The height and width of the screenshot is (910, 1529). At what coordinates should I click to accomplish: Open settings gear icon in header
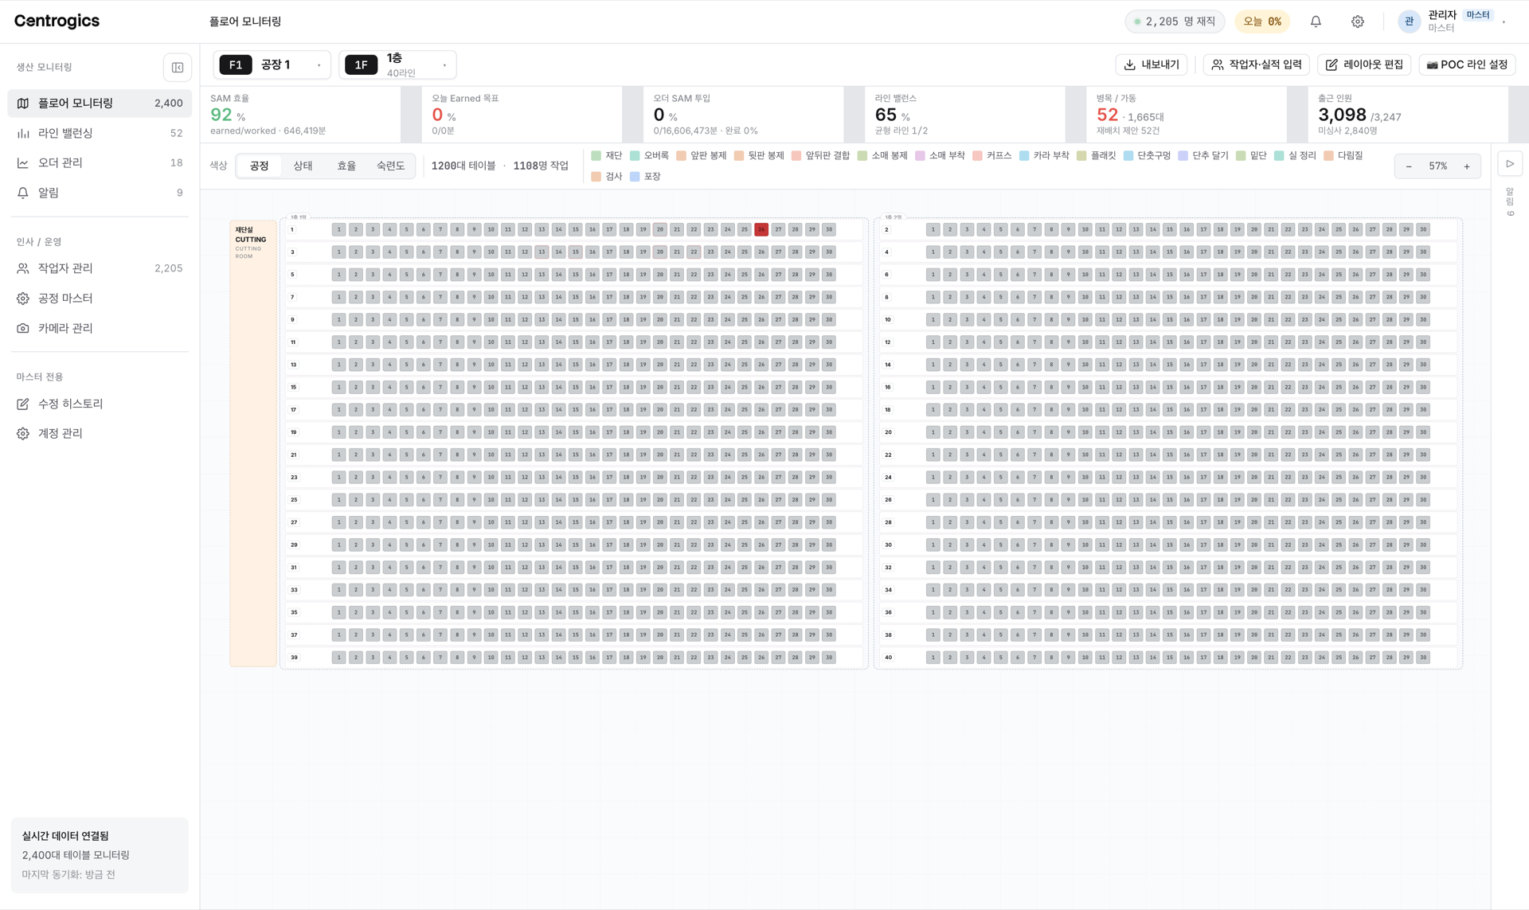(1358, 21)
